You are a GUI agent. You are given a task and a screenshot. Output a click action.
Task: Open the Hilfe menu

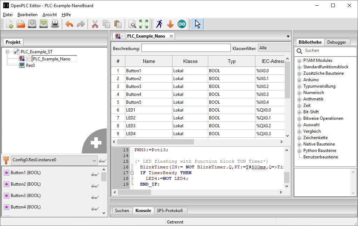tap(66, 15)
